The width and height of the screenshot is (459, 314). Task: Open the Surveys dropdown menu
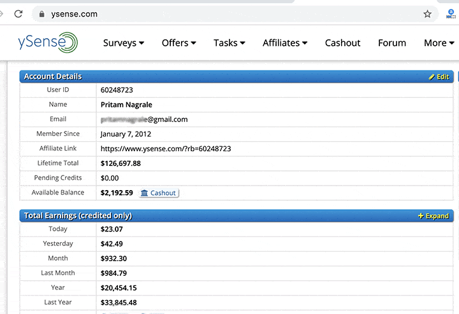point(124,43)
